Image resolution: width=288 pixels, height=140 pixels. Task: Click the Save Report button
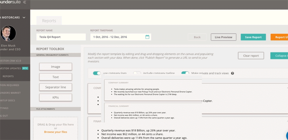(x=253, y=37)
